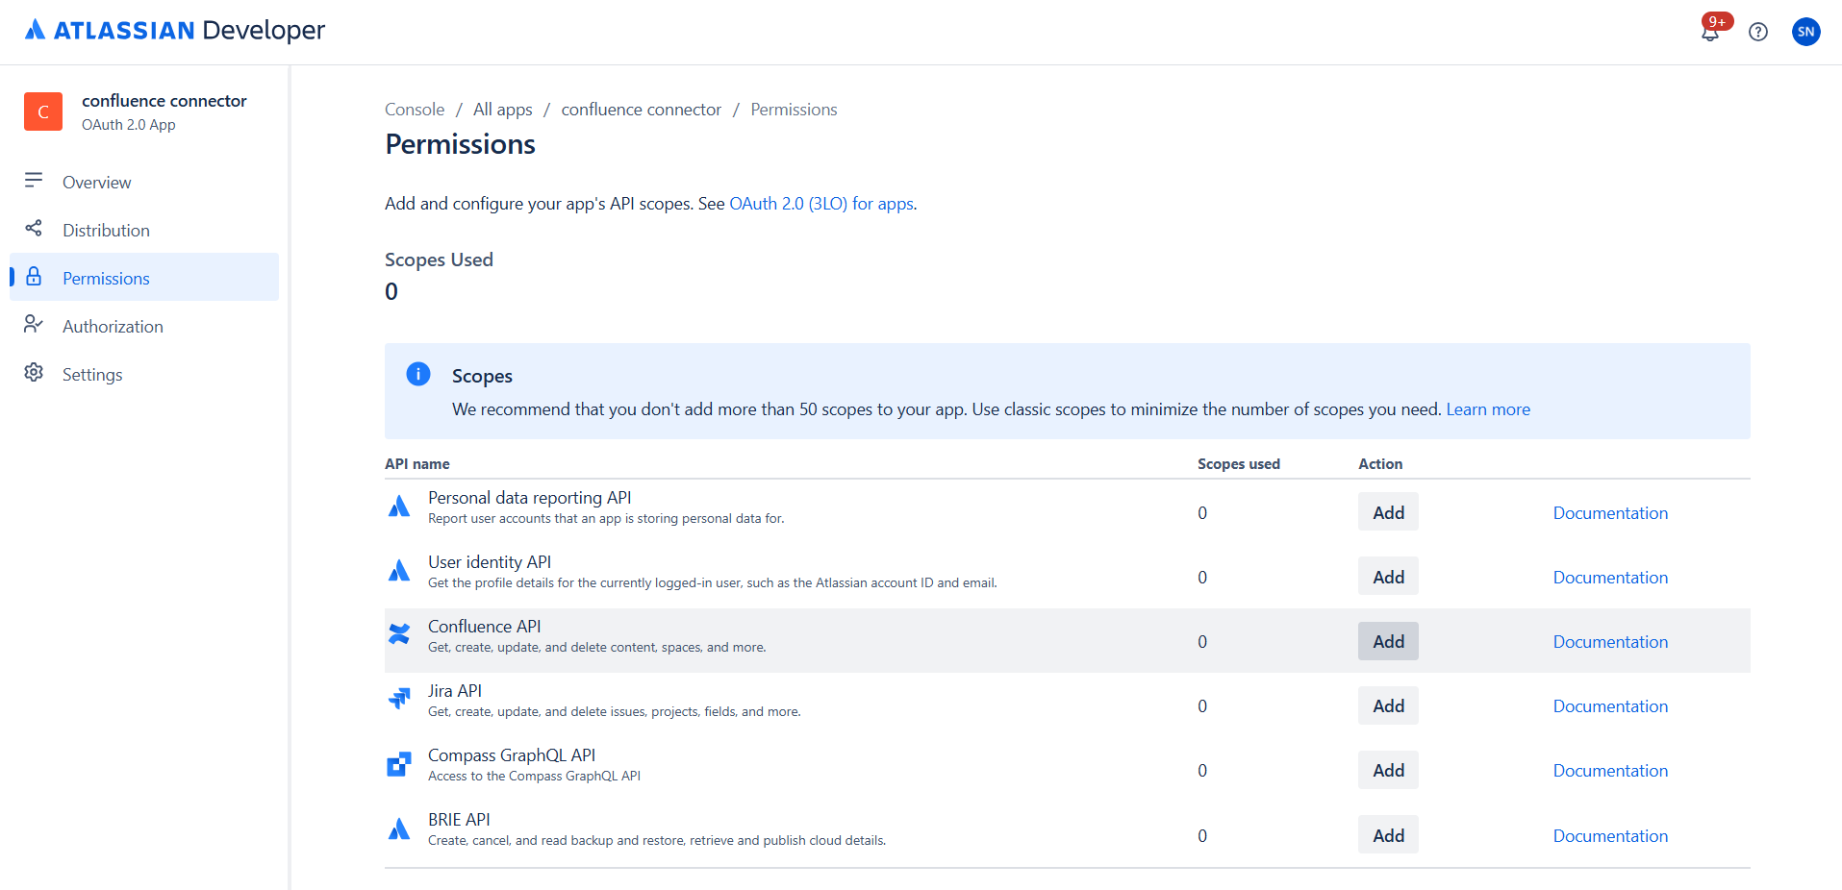Click Learn more about classic scopes
Viewport: 1842px width, 890px height.
pyautogui.click(x=1488, y=408)
